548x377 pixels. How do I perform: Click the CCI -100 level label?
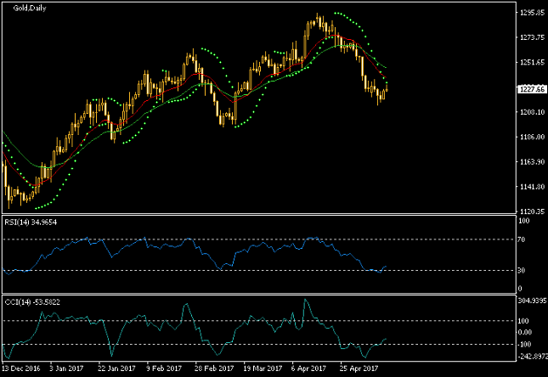(524, 345)
